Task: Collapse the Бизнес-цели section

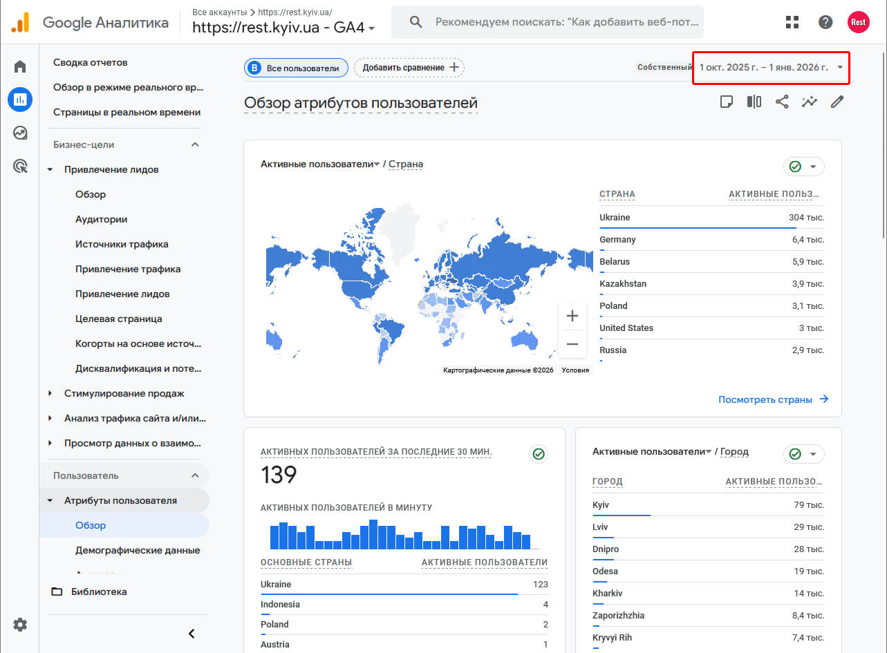Action: [195, 144]
